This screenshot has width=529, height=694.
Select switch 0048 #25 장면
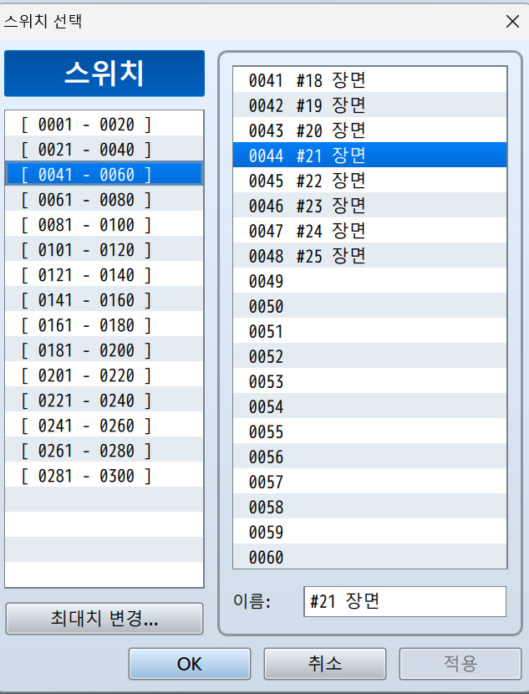tap(369, 255)
